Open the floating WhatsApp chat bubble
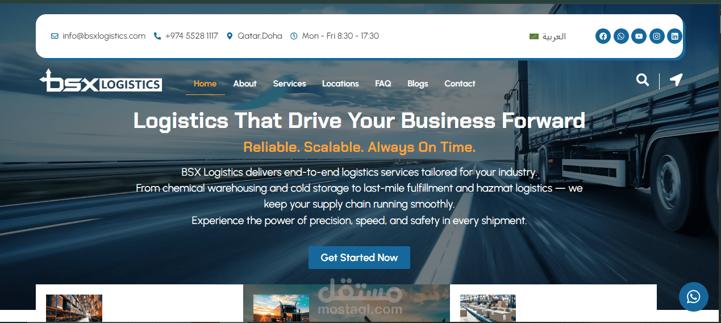This screenshot has height=323, width=721. point(694,297)
